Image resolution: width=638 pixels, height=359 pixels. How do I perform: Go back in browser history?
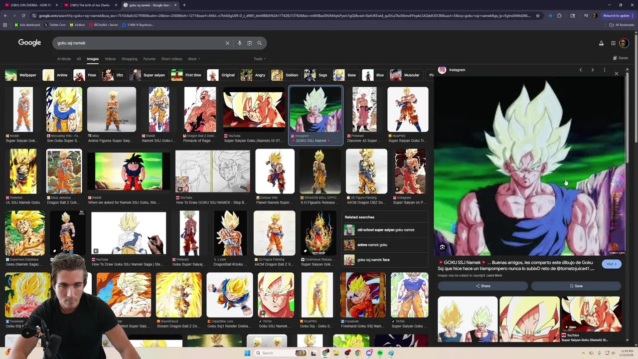click(5, 15)
